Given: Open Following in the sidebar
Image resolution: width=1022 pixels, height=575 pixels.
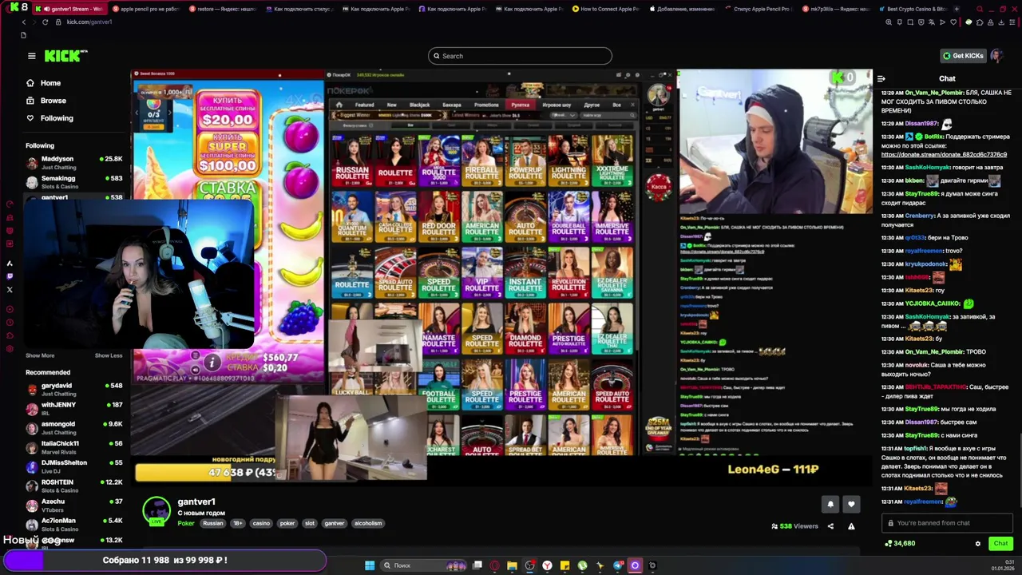Looking at the screenshot, I should [56, 118].
